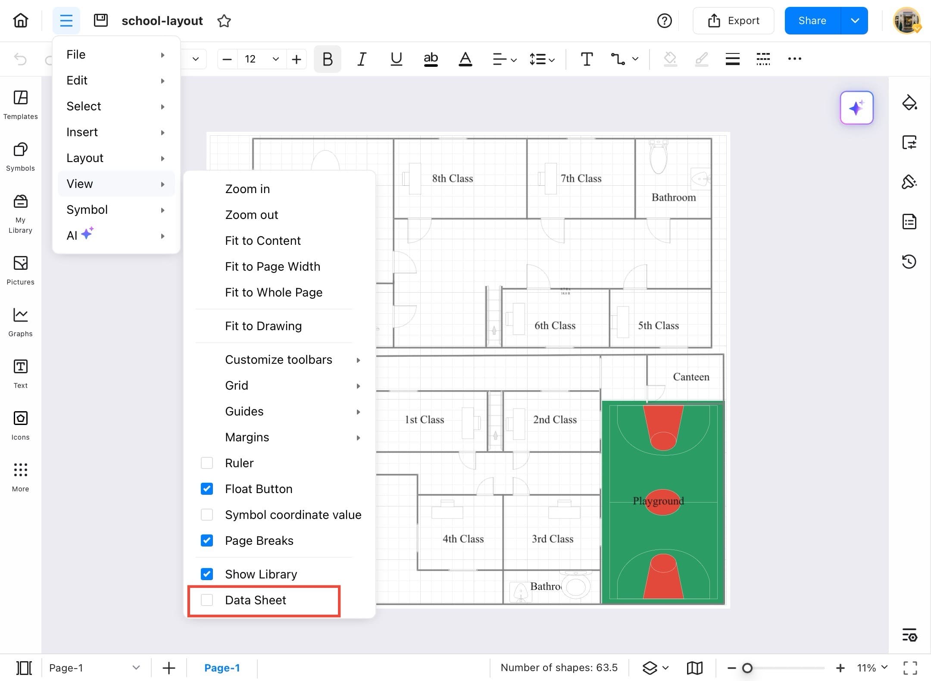Switch to the Page-1 tab
Viewport: 931px width, 681px height.
click(x=222, y=668)
